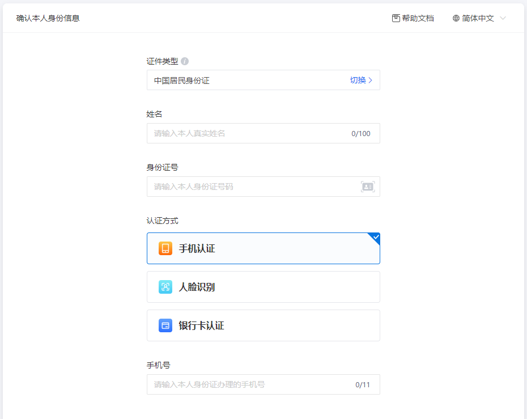This screenshot has width=527, height=419.
Task: Choose 人脸识别 verification option
Action: [263, 287]
